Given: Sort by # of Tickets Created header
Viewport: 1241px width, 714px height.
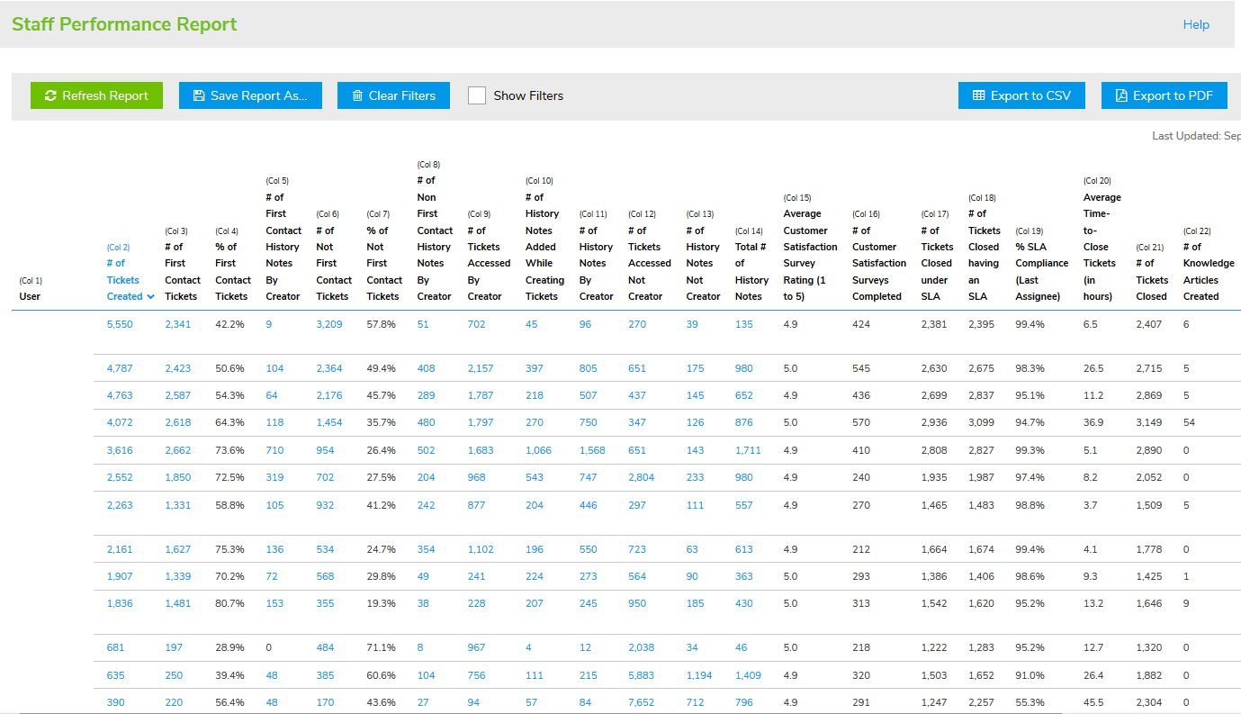Looking at the screenshot, I should [x=124, y=279].
